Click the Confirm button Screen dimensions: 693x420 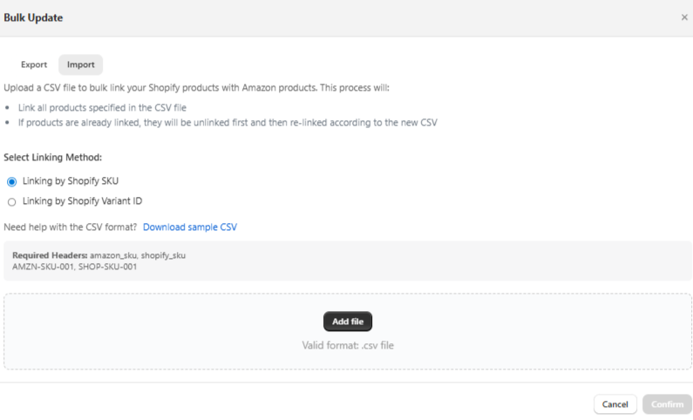click(667, 404)
